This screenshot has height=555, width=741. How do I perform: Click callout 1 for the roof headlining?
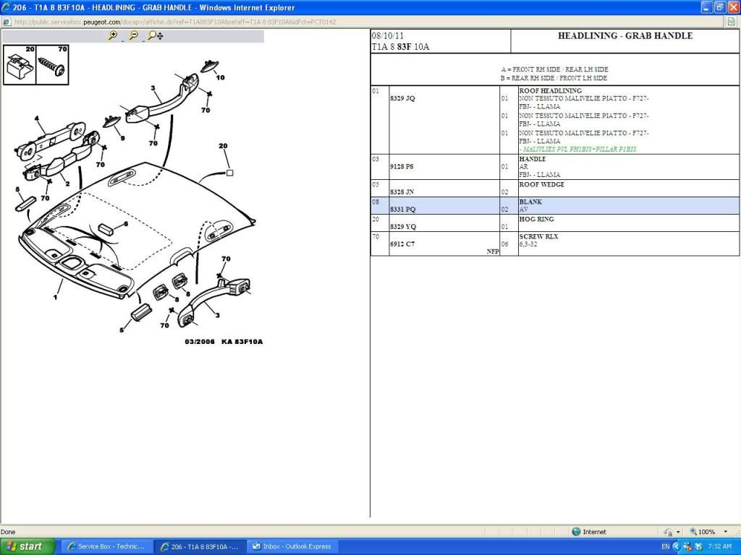tap(55, 297)
